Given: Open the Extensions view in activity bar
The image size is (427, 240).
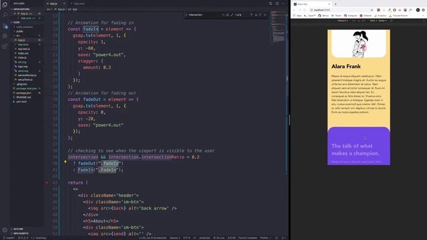Looking at the screenshot, I should [x=5, y=46].
